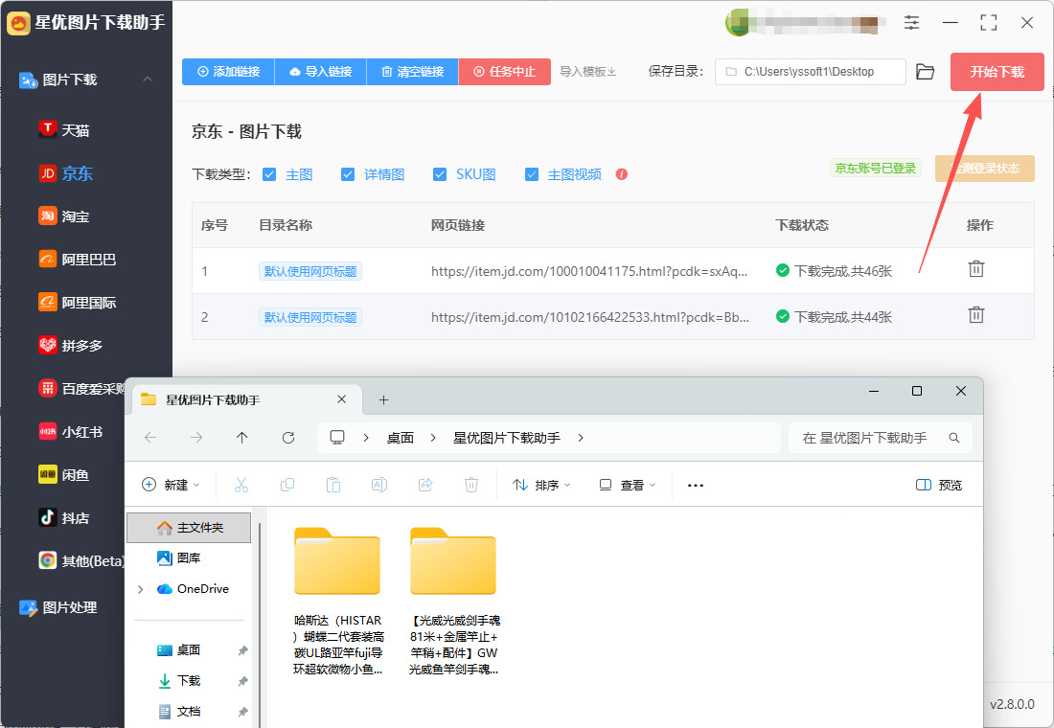This screenshot has width=1054, height=728.
Task: Open the Tmall (天猫) downloader
Action: 64,129
